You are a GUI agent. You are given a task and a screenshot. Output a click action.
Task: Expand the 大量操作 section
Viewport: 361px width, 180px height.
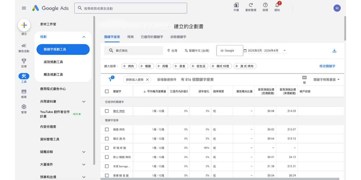pos(84,164)
